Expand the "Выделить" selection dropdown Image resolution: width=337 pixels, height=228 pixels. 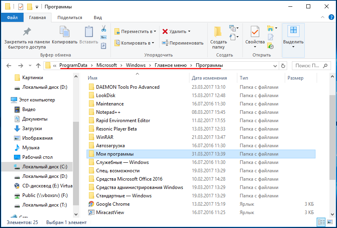[x=293, y=40]
